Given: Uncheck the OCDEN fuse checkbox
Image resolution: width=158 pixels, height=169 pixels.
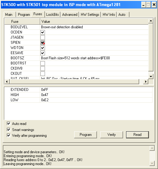Looking at the screenshot, I should [x=43, y=32].
